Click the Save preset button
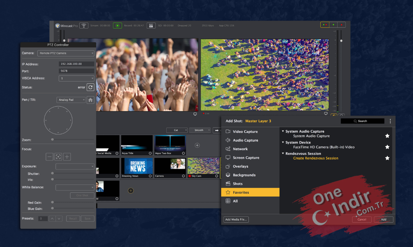The image size is (413, 247). pos(87,219)
